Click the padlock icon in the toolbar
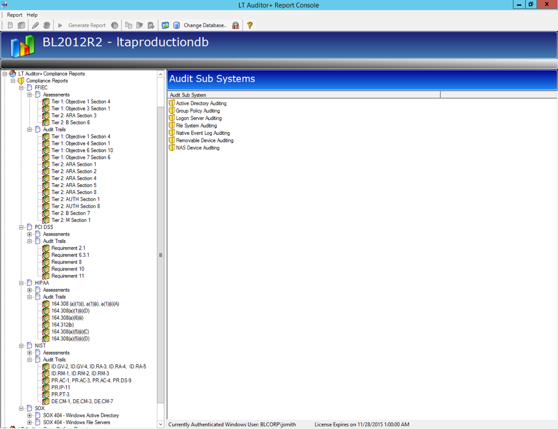This screenshot has width=558, height=429. (236, 25)
